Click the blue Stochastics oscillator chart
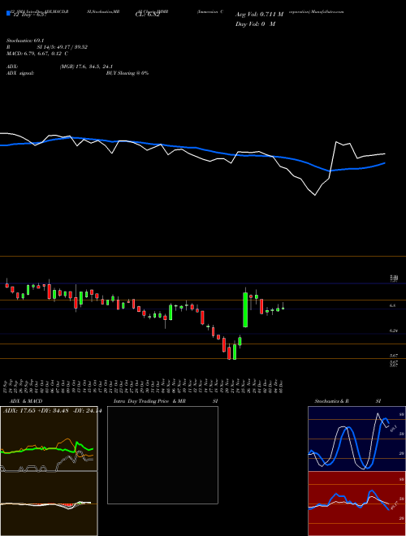The height and width of the screenshot is (536, 406). click(356, 439)
